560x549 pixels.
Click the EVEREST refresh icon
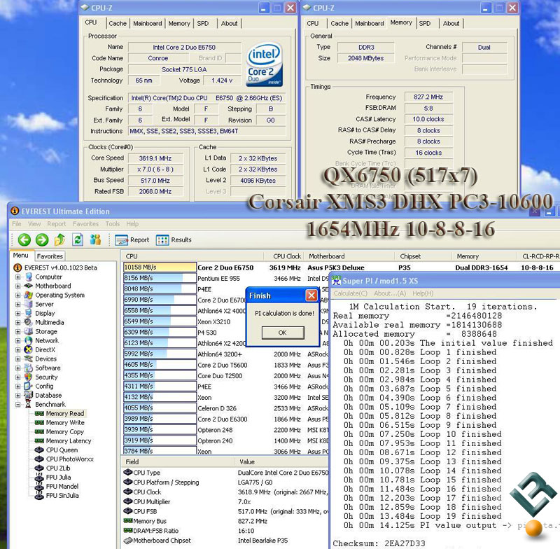(x=78, y=239)
